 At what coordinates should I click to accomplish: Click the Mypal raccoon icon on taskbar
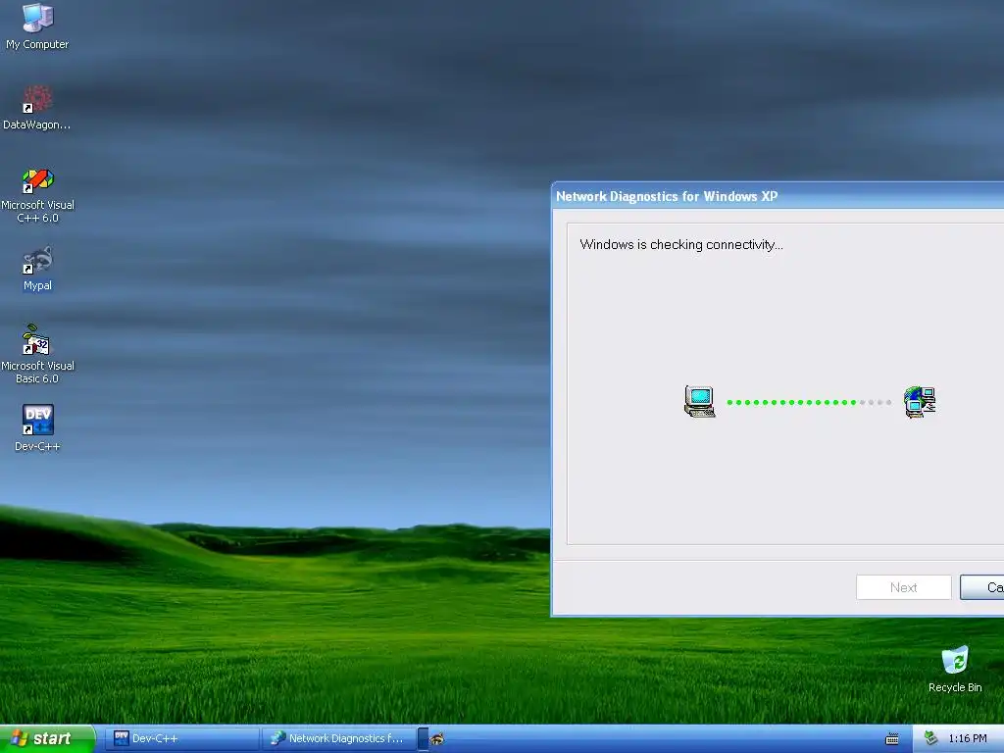[437, 739]
